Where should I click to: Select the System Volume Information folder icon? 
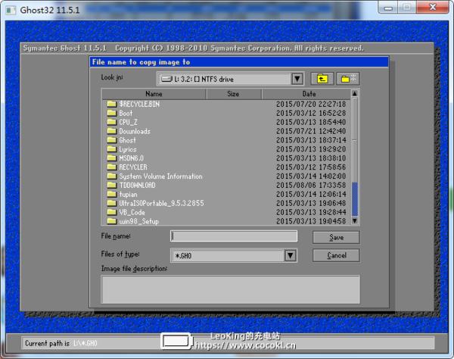click(x=112, y=176)
